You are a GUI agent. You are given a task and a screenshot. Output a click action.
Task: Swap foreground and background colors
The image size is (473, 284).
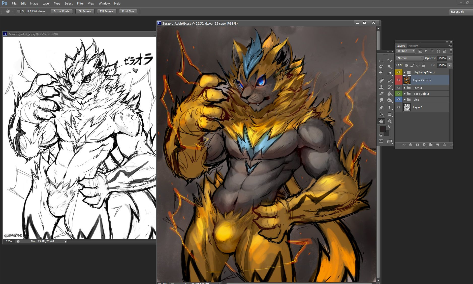(x=389, y=127)
